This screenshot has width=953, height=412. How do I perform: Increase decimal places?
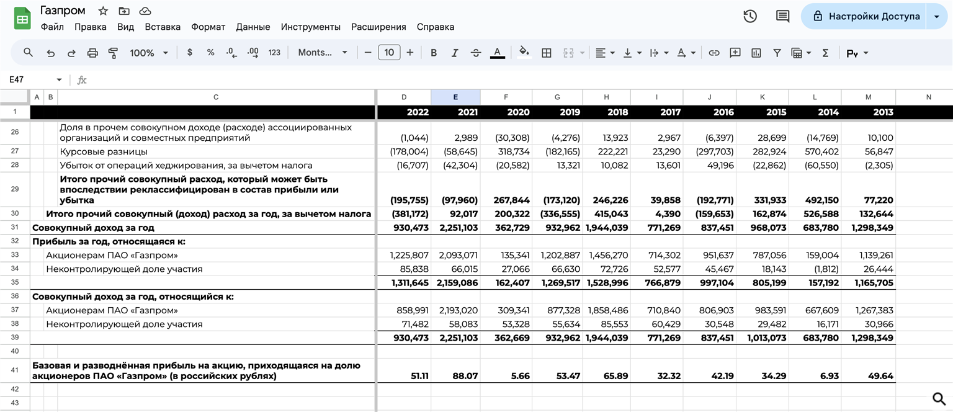click(253, 53)
